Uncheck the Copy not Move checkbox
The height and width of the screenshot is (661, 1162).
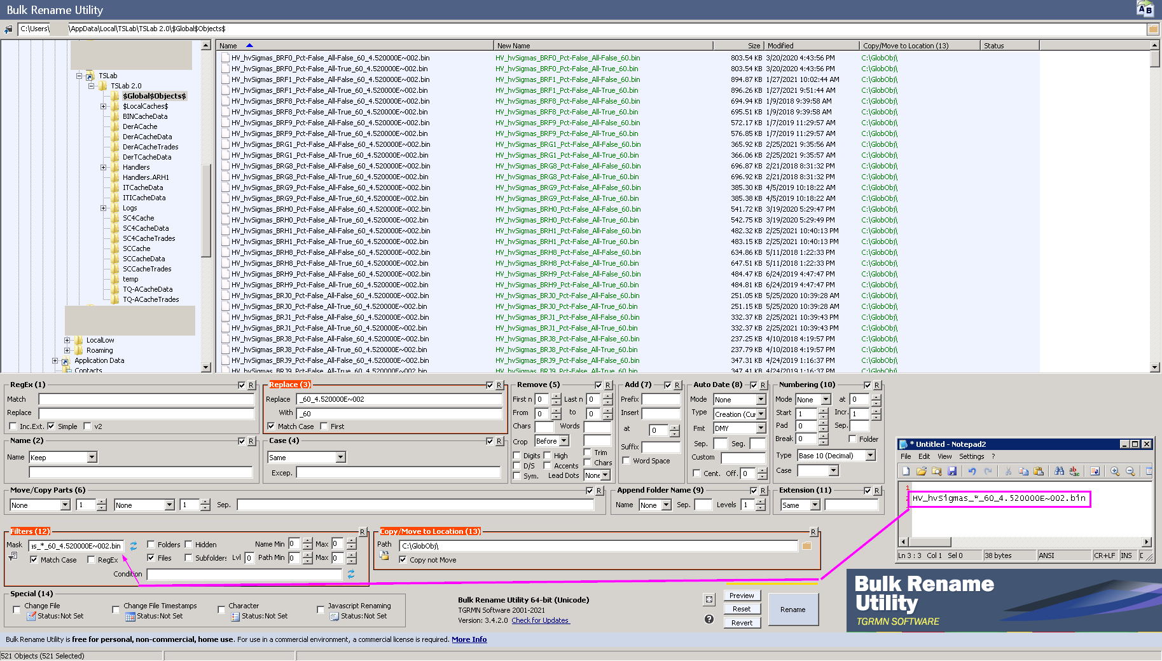tap(403, 560)
